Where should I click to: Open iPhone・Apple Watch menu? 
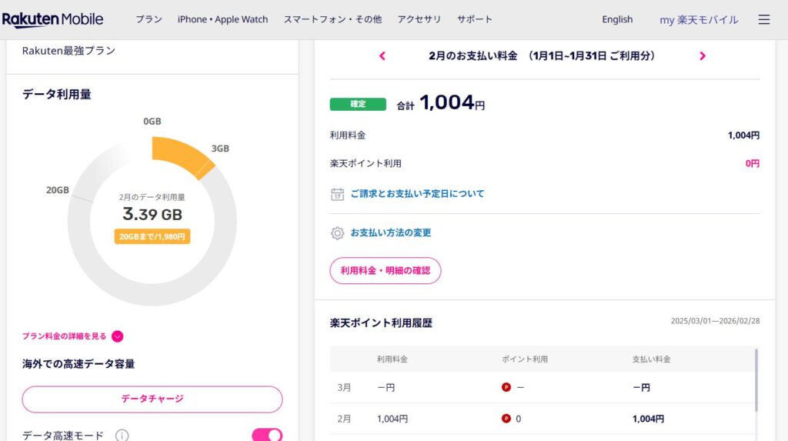(222, 19)
